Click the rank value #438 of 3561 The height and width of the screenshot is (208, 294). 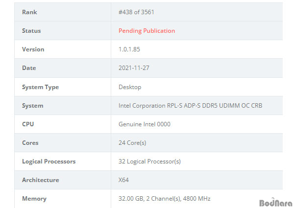click(136, 12)
